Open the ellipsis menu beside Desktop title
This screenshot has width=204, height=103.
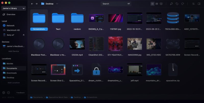tap(57, 4)
